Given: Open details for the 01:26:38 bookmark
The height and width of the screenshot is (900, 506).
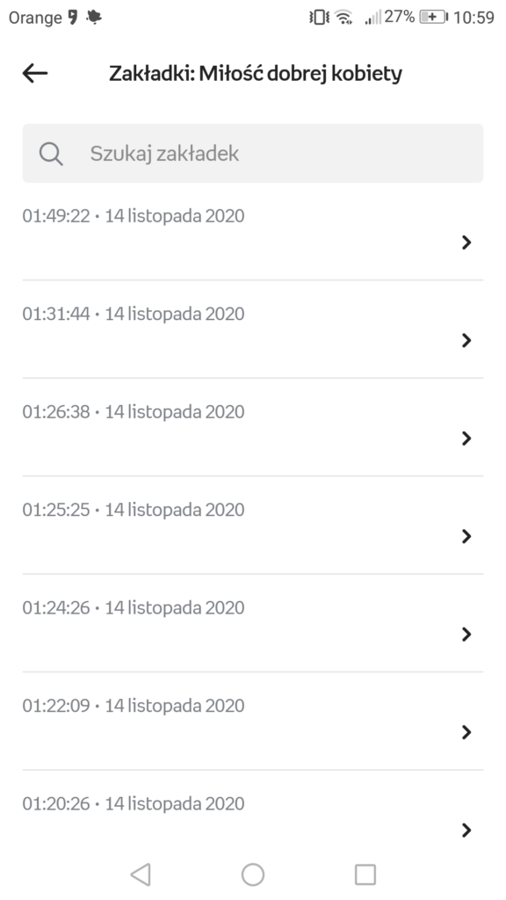Looking at the screenshot, I should (x=466, y=438).
